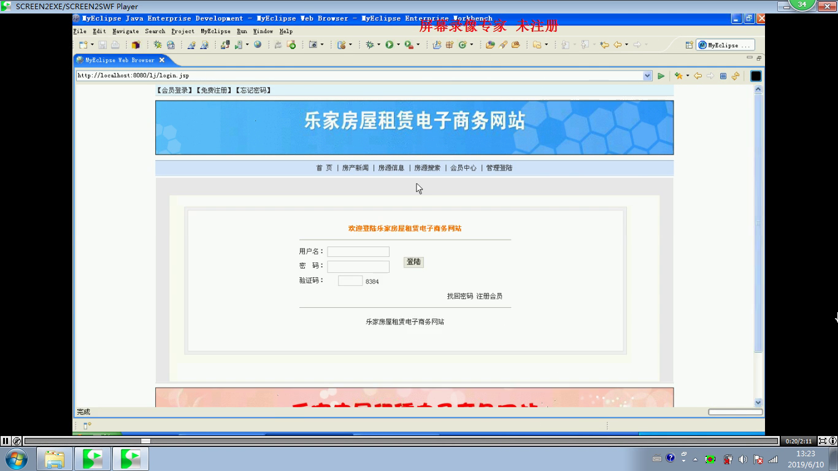
Task: Click the 用户名 username input field
Action: click(358, 251)
